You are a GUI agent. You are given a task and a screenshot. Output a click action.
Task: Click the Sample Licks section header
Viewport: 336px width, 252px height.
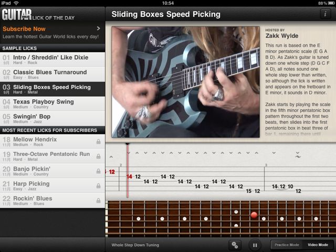[x=52, y=48]
